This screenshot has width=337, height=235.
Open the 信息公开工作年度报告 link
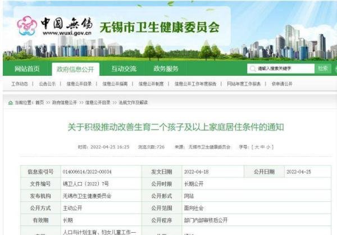coord(195,84)
